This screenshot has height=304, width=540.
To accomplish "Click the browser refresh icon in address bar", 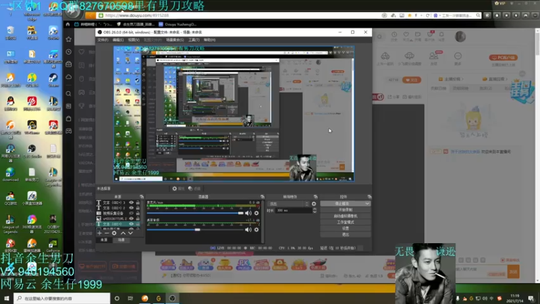I will coord(427,16).
